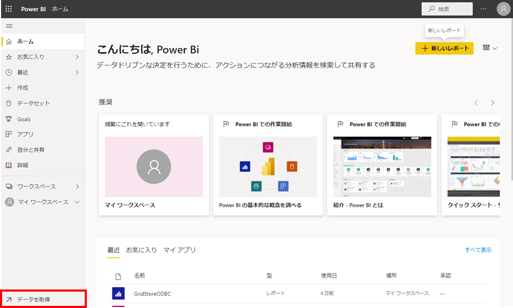
Task: Open 詳細 book icon in sidebar
Action: [8, 165]
